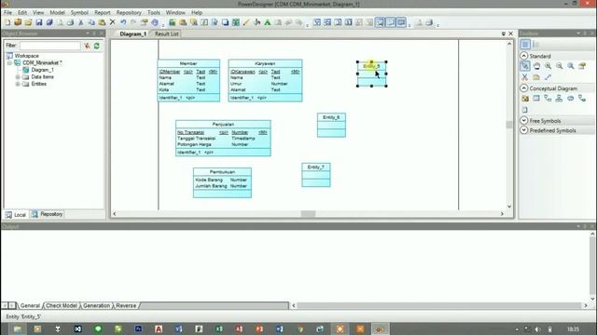The height and width of the screenshot is (335, 597).
Task: Select the Zoom Out tool in Toolbox
Action: [x=559, y=66]
